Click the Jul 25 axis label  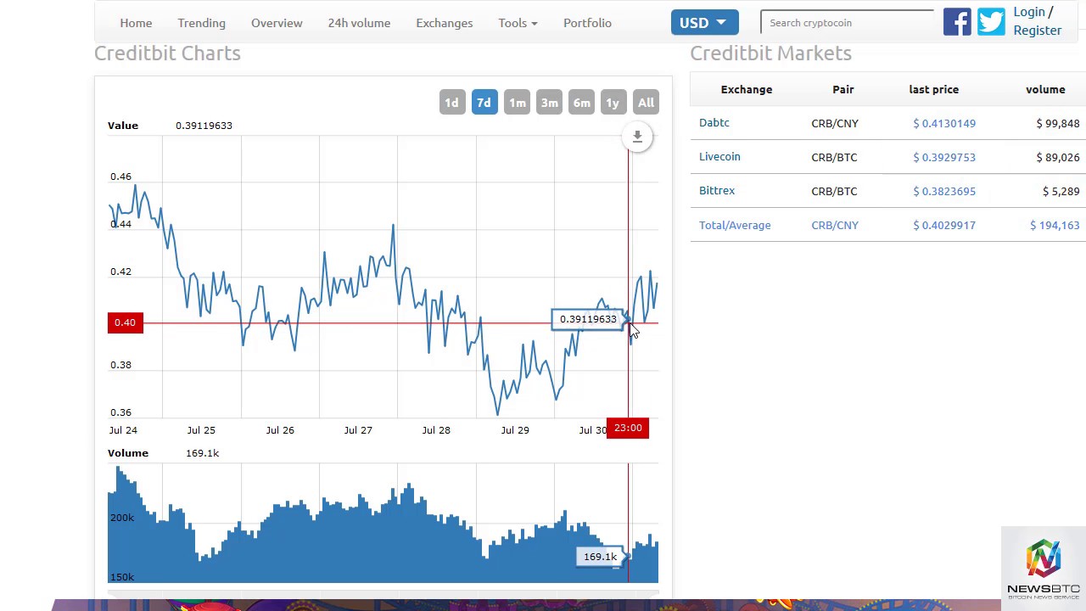click(x=201, y=430)
